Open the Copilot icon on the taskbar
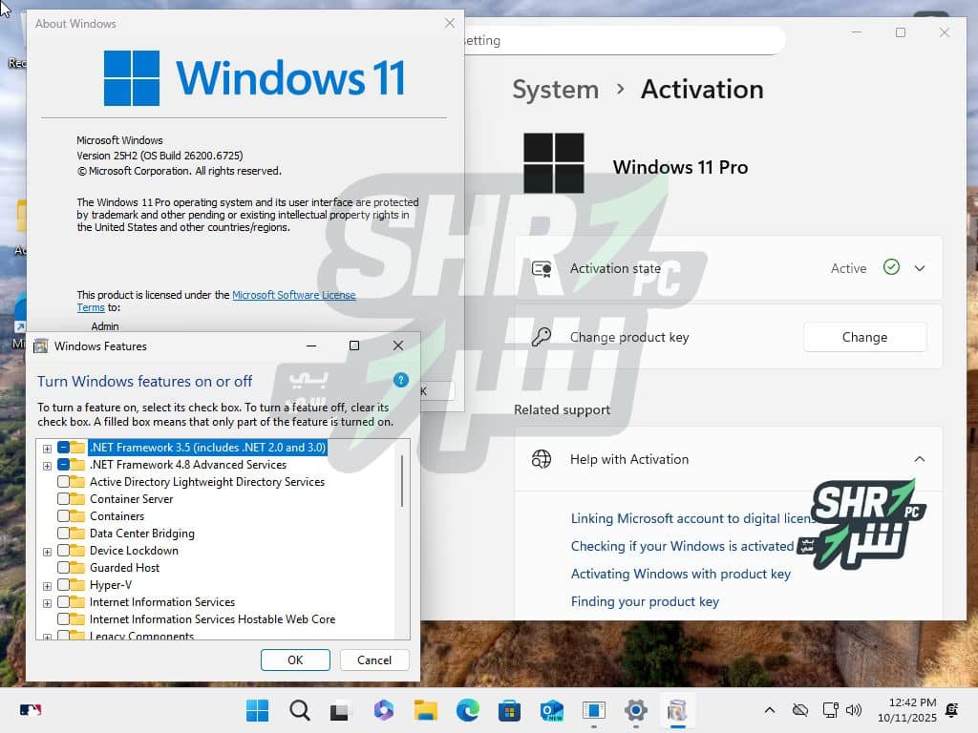The width and height of the screenshot is (978, 733). (383, 710)
